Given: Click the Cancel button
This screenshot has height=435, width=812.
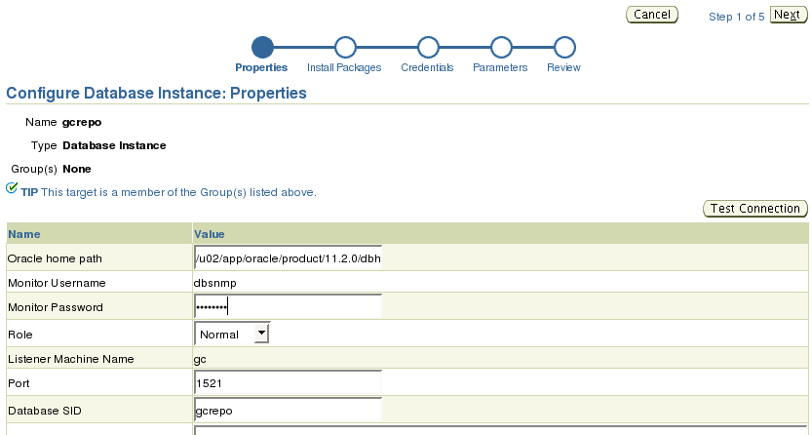Looking at the screenshot, I should coord(652,15).
